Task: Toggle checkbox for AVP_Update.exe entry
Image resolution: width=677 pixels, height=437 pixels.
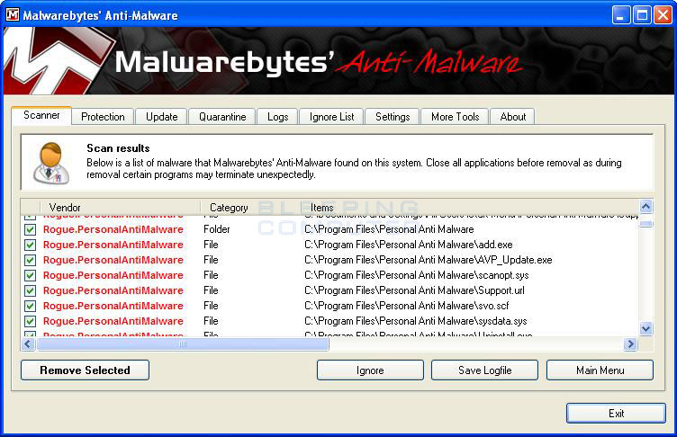Action: (x=30, y=260)
